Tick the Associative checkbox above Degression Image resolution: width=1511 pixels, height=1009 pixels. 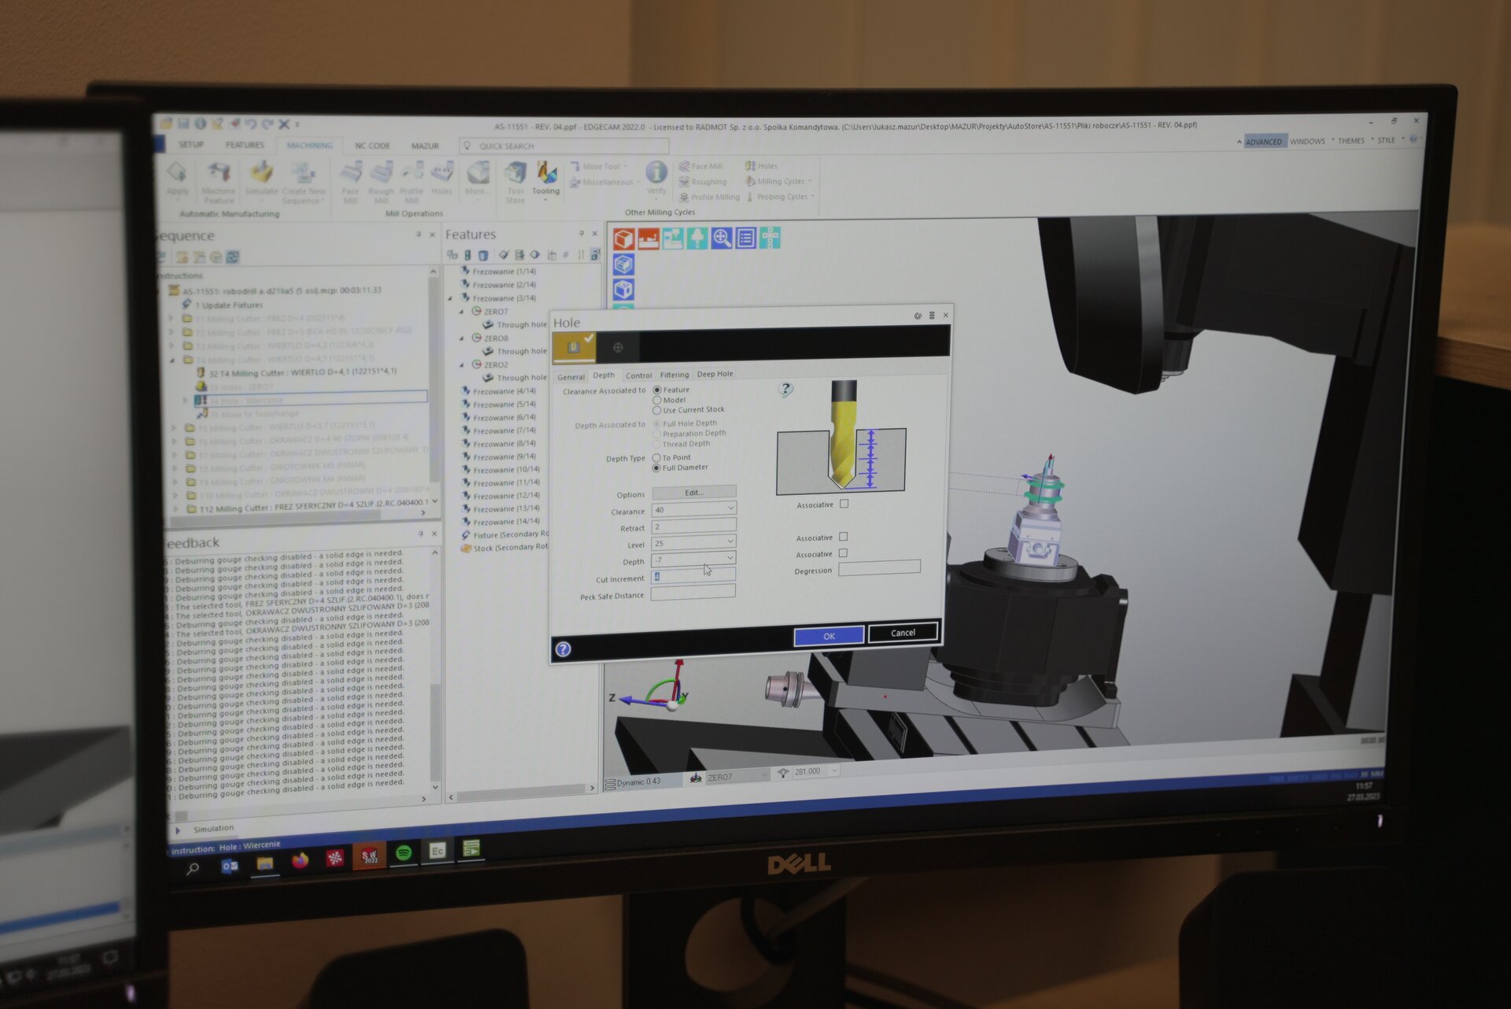click(x=844, y=553)
